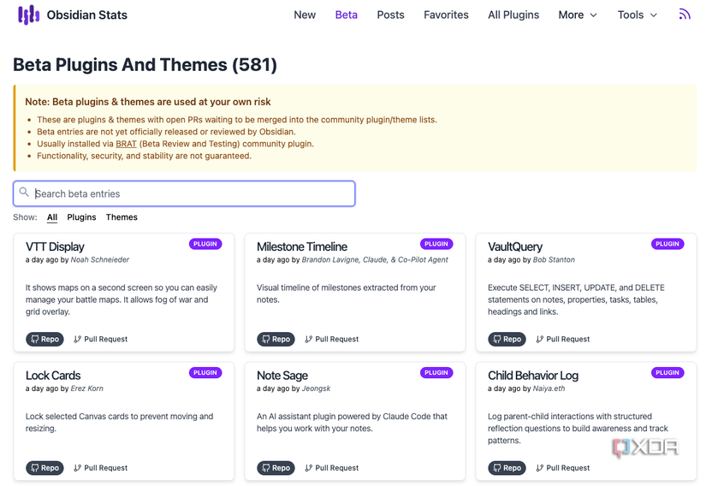Open the Lock Cards Pull Request link

(x=100, y=468)
